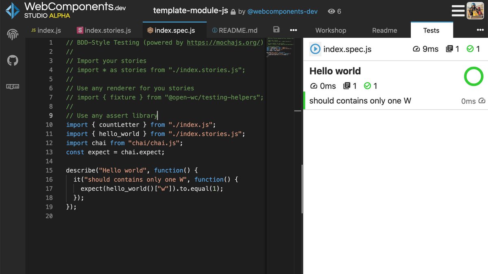488x274 pixels.
Task: Click the expect(hello_world() code line
Action: point(152,189)
